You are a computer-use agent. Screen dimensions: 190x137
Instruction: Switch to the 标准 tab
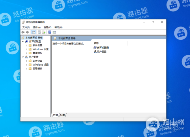pos(62,115)
